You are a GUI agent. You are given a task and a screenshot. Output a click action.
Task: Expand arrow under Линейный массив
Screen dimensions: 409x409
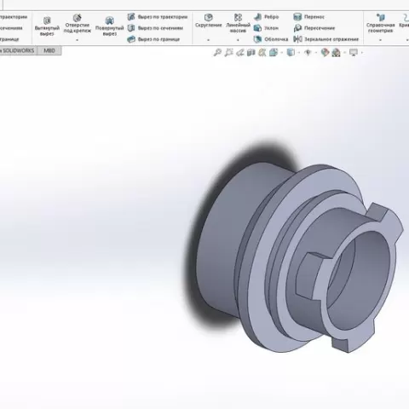point(238,40)
